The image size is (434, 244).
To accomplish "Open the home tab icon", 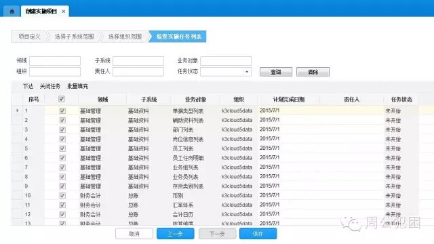I will click(x=12, y=12).
